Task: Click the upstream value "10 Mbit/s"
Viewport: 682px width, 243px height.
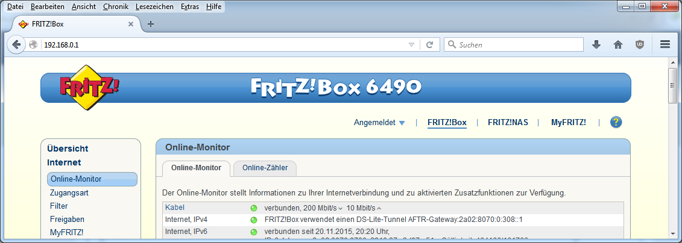Action: [361, 208]
